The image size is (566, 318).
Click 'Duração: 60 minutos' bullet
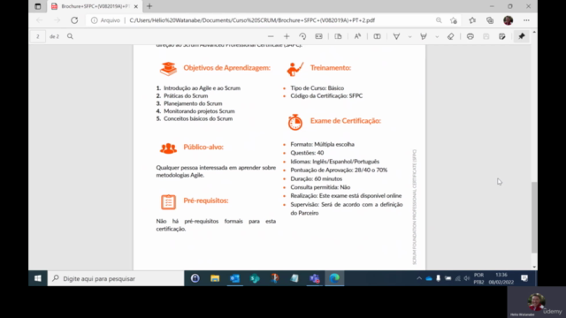[317, 178]
